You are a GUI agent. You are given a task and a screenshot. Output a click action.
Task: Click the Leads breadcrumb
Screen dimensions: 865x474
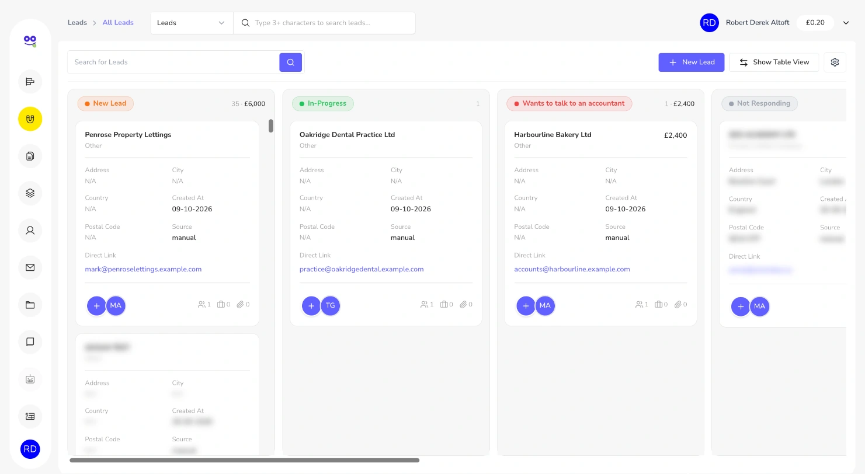[77, 23]
